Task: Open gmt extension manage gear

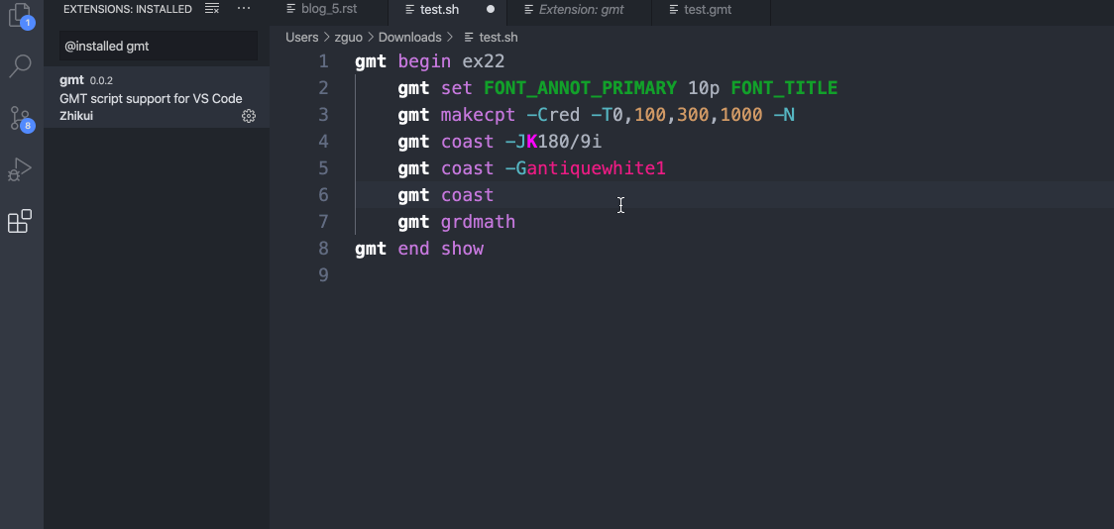Action: (x=249, y=116)
